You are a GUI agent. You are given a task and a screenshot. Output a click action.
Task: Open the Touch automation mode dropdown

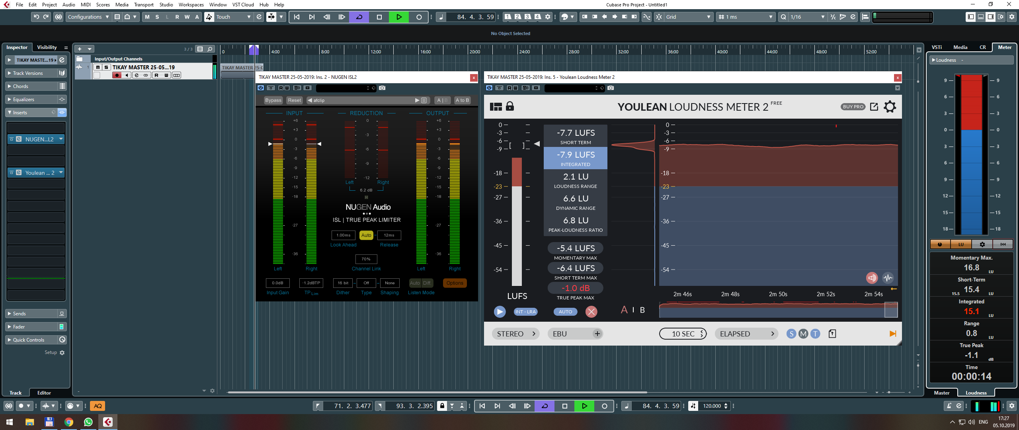click(x=233, y=17)
